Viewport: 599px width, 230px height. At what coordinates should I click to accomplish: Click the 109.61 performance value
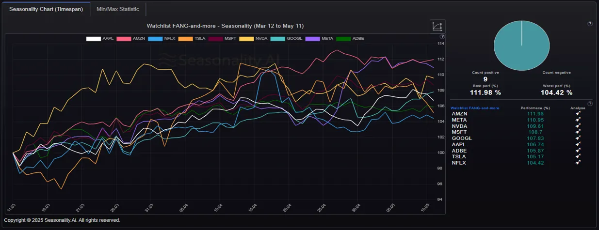[535, 126]
